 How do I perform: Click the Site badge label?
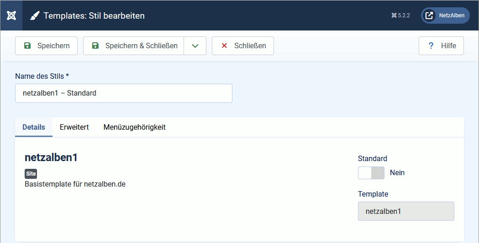tap(31, 174)
